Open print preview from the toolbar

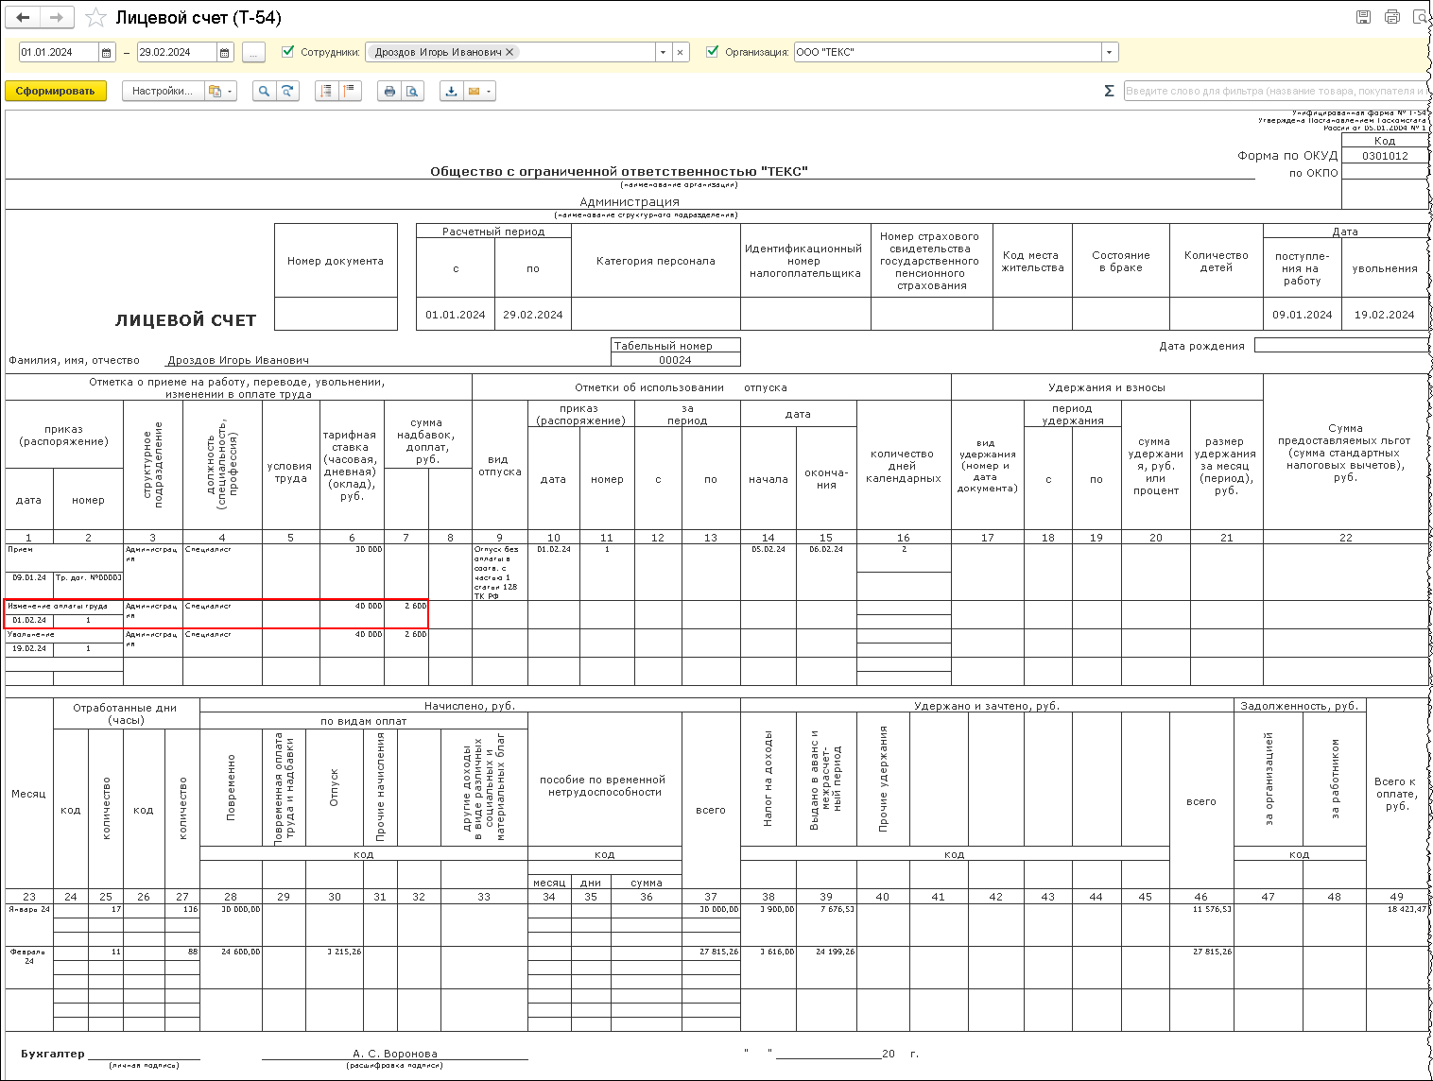pyautogui.click(x=412, y=91)
